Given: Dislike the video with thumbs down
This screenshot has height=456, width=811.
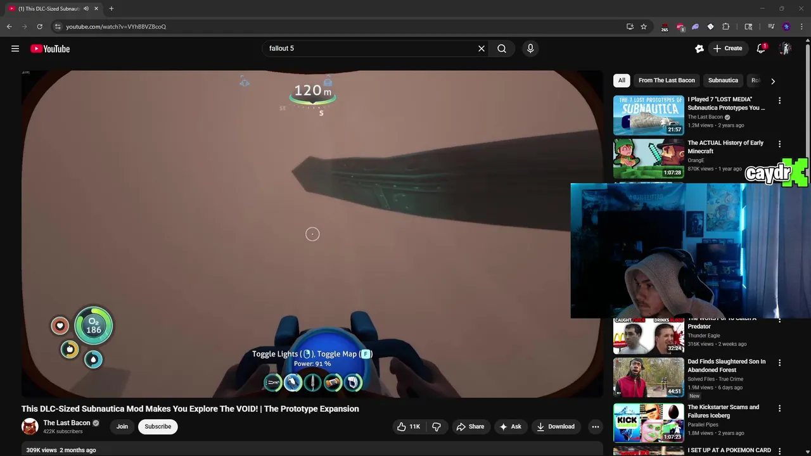Looking at the screenshot, I should [437, 427].
